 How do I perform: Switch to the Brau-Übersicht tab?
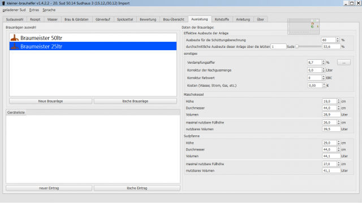click(174, 19)
